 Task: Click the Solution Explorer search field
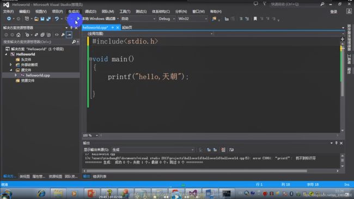pyautogui.click(x=37, y=42)
